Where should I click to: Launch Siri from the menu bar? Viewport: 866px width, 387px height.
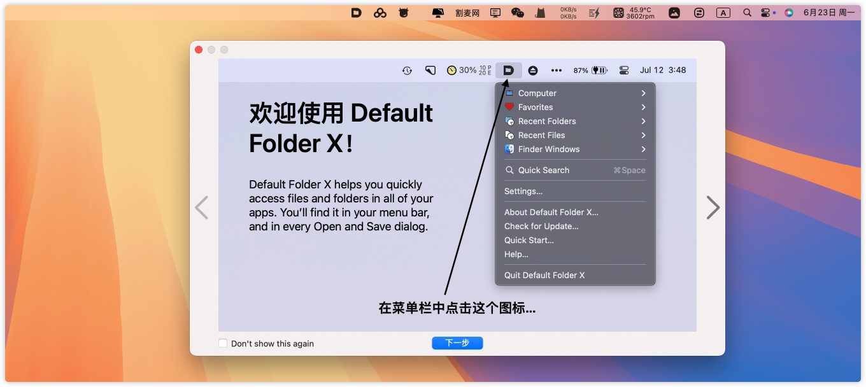pos(789,13)
